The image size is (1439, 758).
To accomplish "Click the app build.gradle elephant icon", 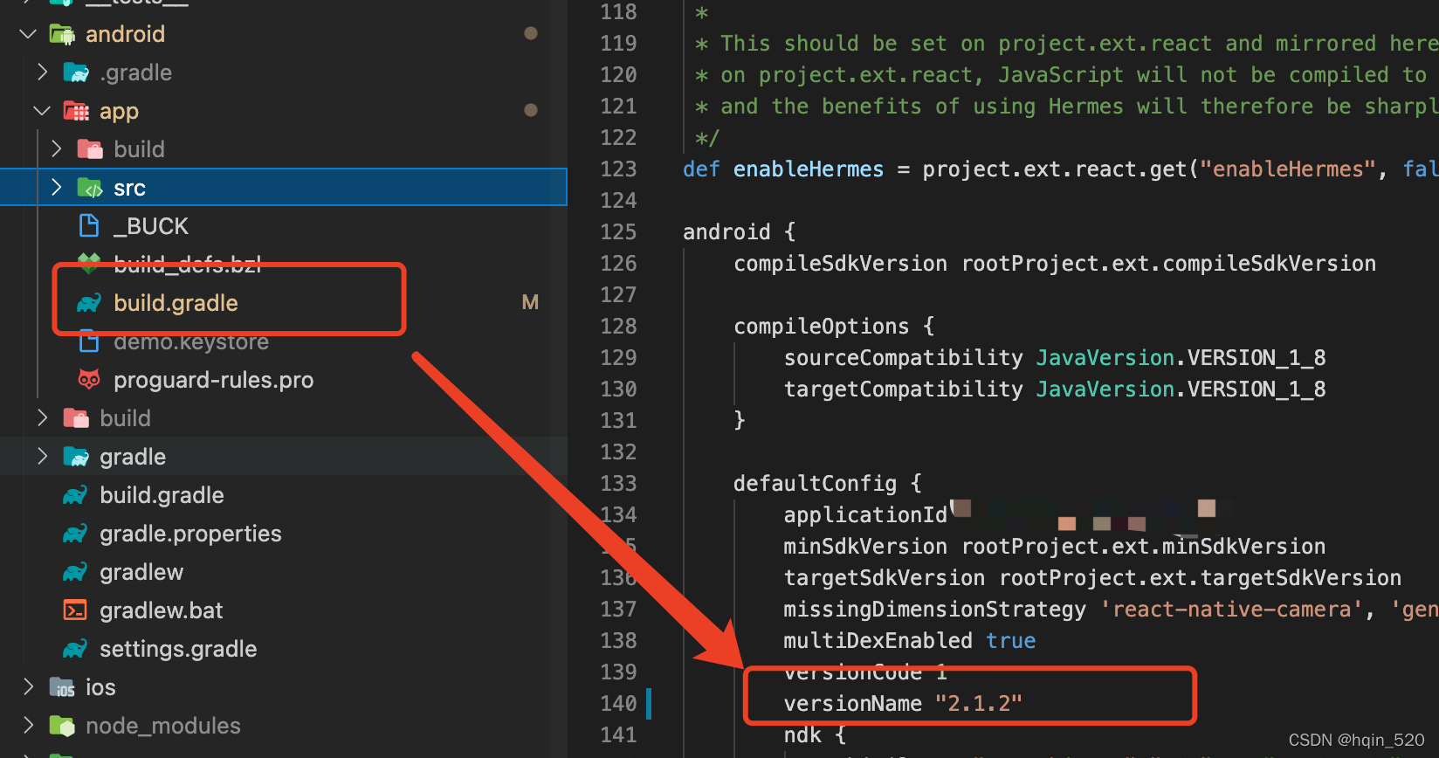I will (89, 303).
